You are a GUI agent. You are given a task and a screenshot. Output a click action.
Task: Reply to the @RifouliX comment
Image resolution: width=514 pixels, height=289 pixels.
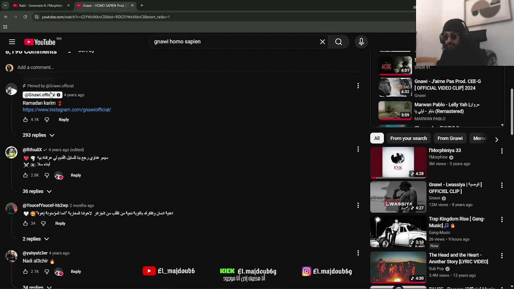pos(76,175)
